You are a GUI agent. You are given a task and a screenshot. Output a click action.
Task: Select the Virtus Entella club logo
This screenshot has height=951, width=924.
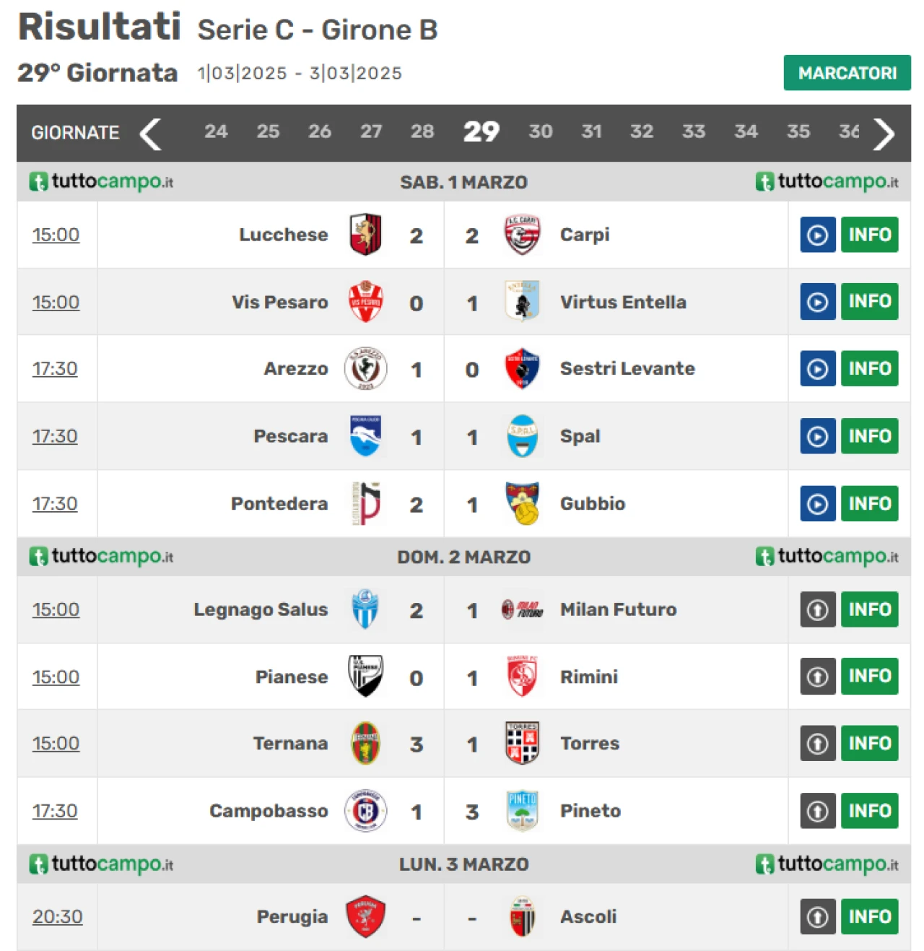(522, 302)
